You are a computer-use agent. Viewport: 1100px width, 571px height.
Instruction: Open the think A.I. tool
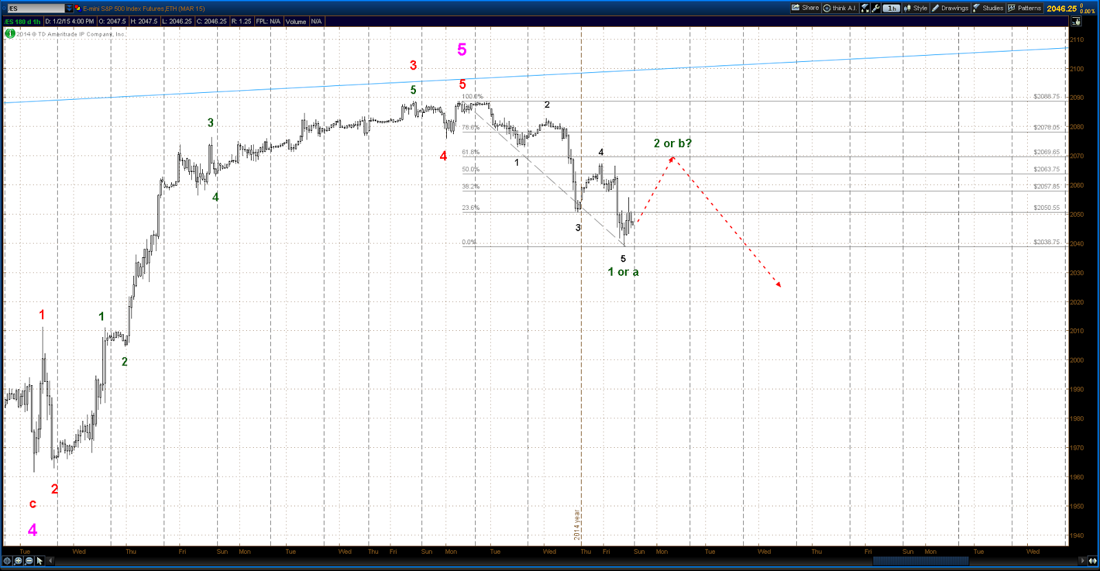[x=839, y=8]
